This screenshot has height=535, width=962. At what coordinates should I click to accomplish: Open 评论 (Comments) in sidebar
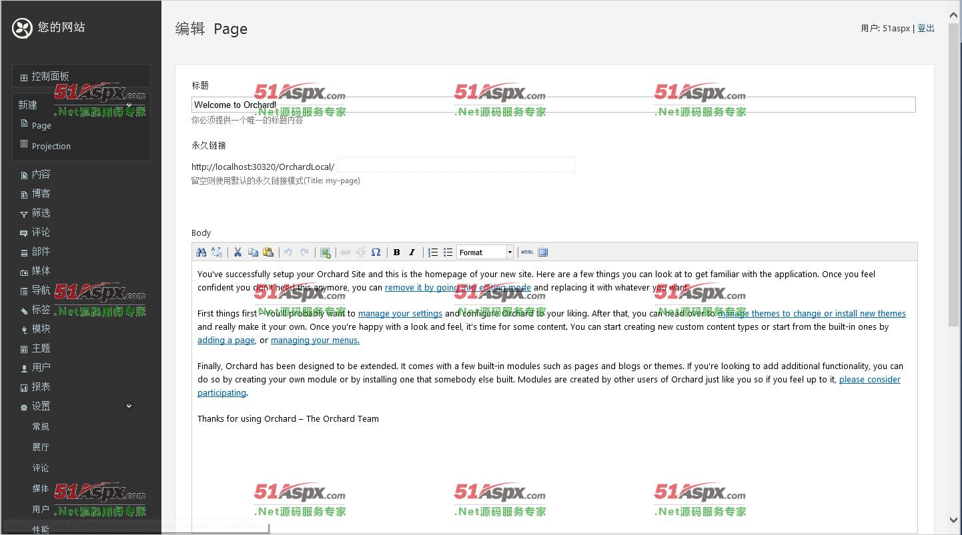(41, 233)
